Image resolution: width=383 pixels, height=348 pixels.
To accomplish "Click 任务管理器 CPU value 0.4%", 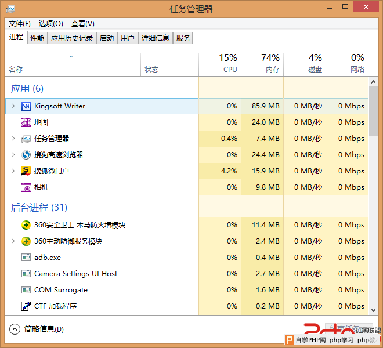I will 229,139.
